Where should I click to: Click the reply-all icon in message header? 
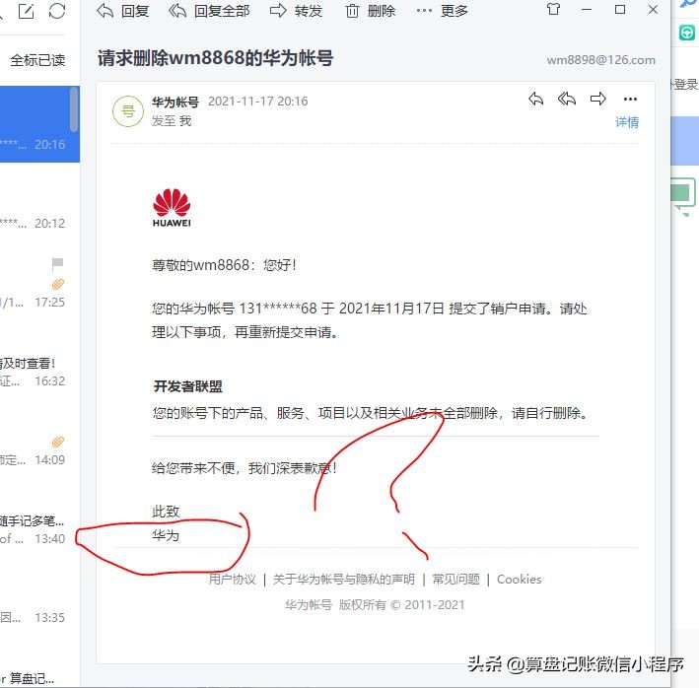pyautogui.click(x=567, y=99)
